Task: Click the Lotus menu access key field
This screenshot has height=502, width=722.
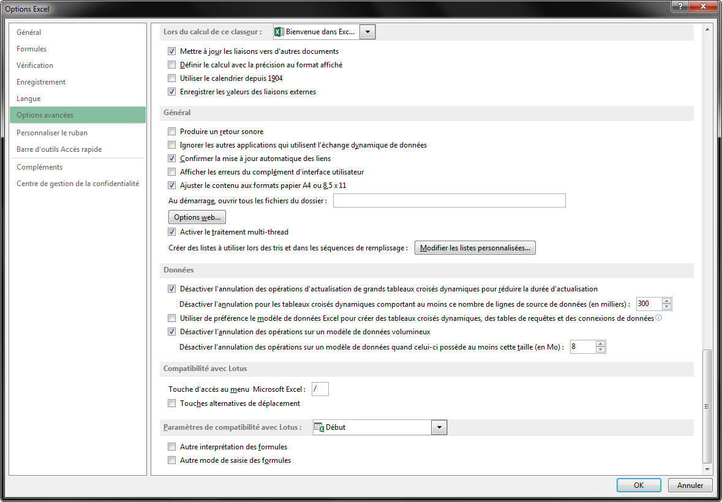Action: (320, 389)
